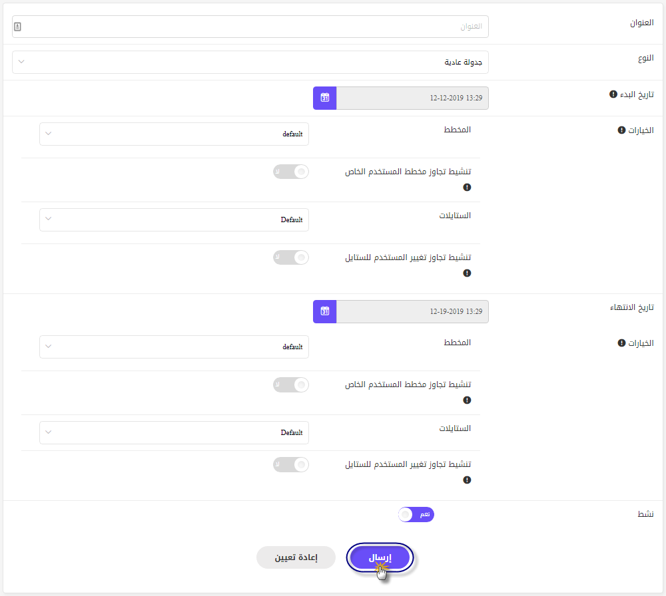This screenshot has width=666, height=596.
Task: Click info icon beside second الخيارات label
Action: 621,343
